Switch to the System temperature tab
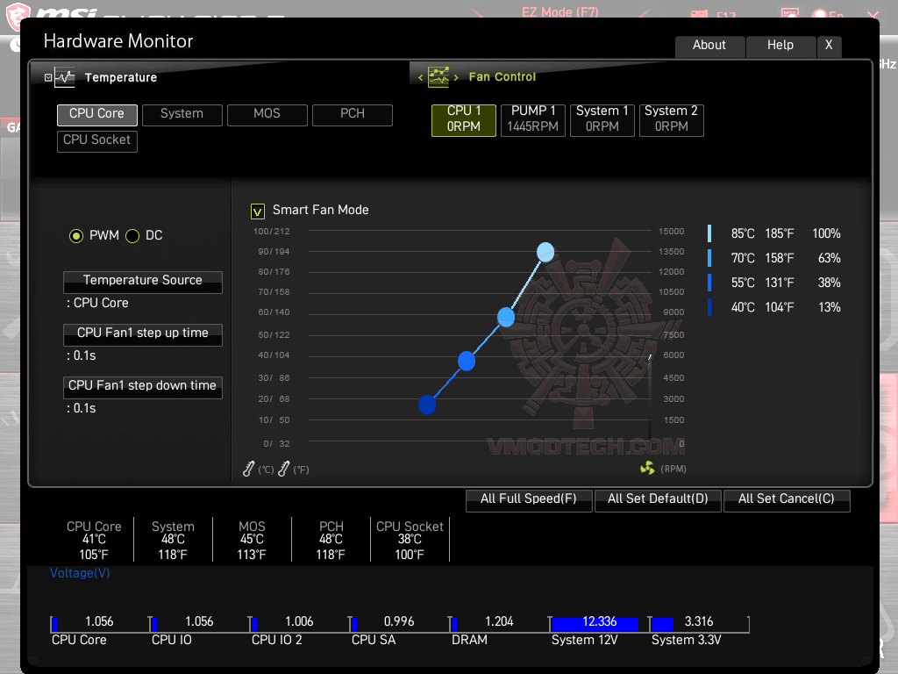The height and width of the screenshot is (674, 898). point(182,114)
